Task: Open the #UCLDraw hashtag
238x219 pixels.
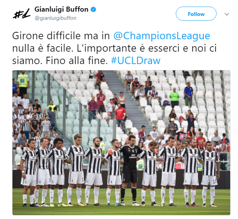Action: 136,61
